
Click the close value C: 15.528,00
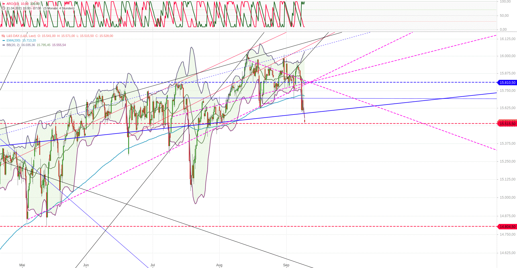click(104, 36)
